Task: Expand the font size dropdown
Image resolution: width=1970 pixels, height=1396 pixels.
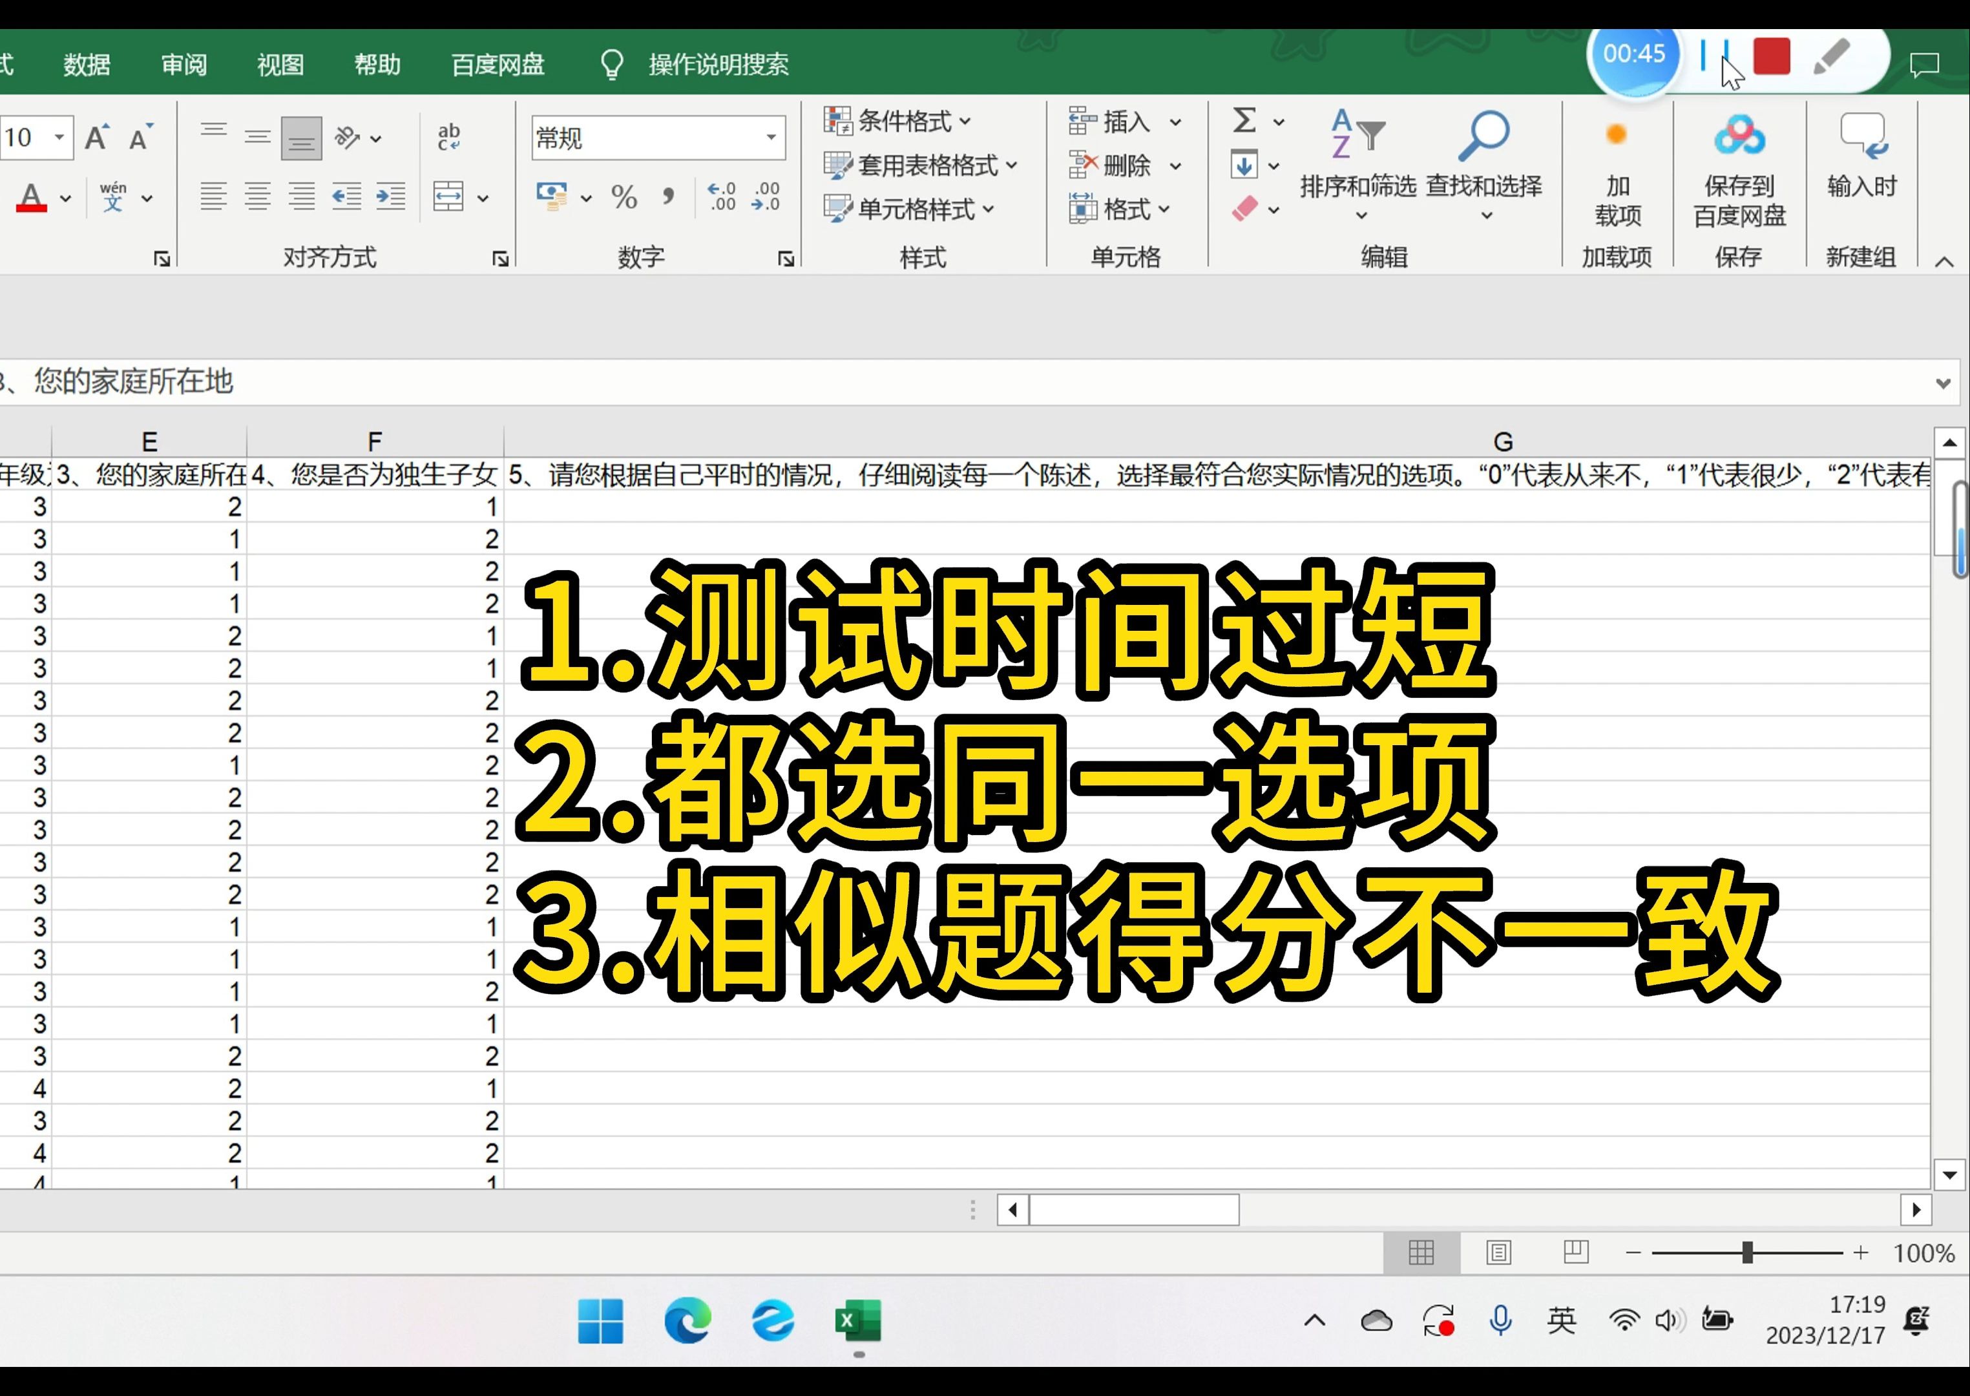Action: (x=59, y=138)
